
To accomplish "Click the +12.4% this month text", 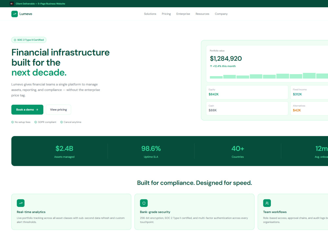I will pyautogui.click(x=224, y=66).
